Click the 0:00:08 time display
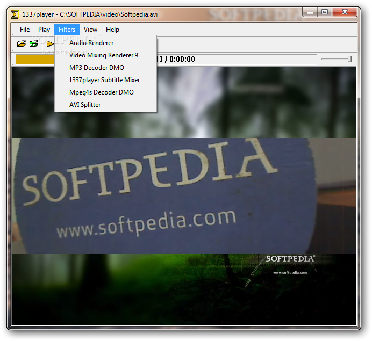This screenshot has width=372, height=341. tap(182, 59)
